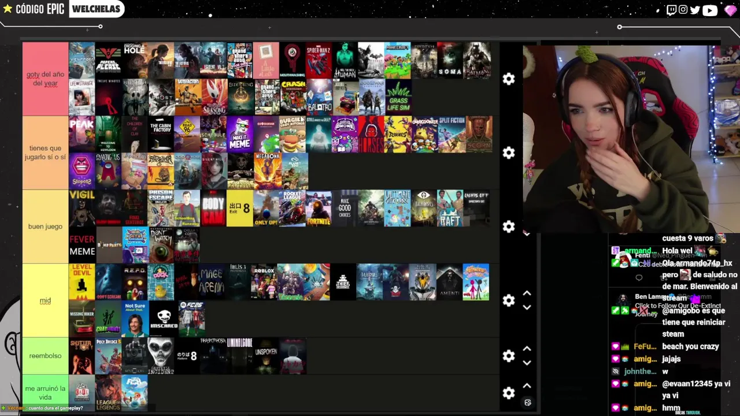740x416 pixels.
Task: Pick the Balatro game tile
Action: click(319, 97)
